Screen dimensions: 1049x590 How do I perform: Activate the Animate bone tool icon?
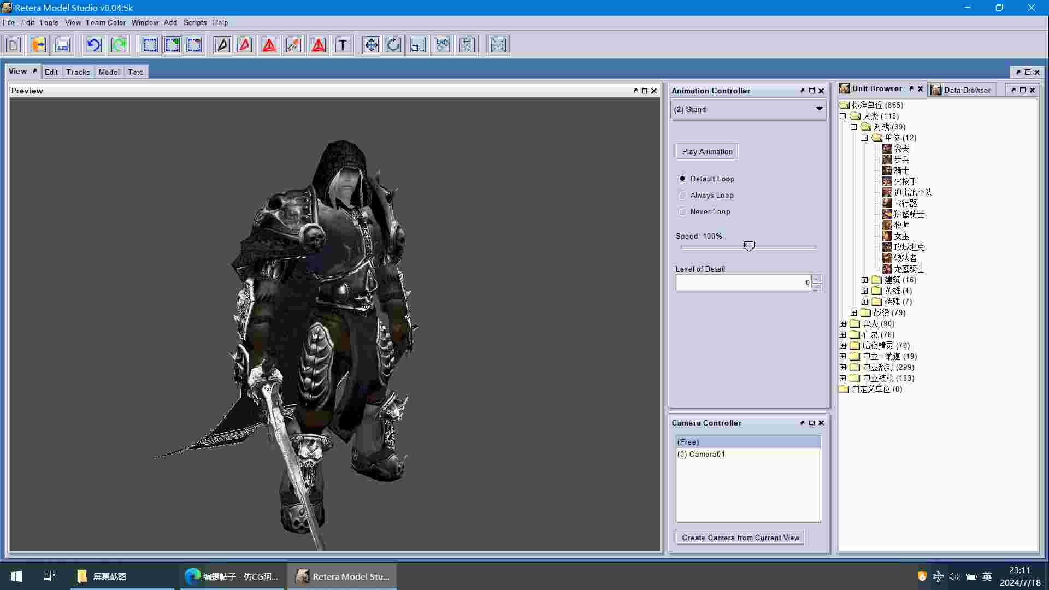coord(293,45)
